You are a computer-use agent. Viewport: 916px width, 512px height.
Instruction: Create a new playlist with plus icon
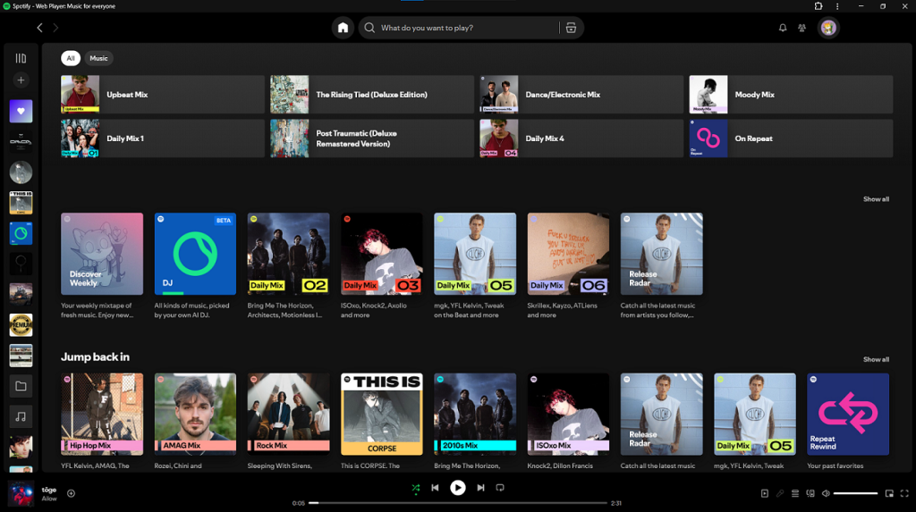tap(21, 80)
